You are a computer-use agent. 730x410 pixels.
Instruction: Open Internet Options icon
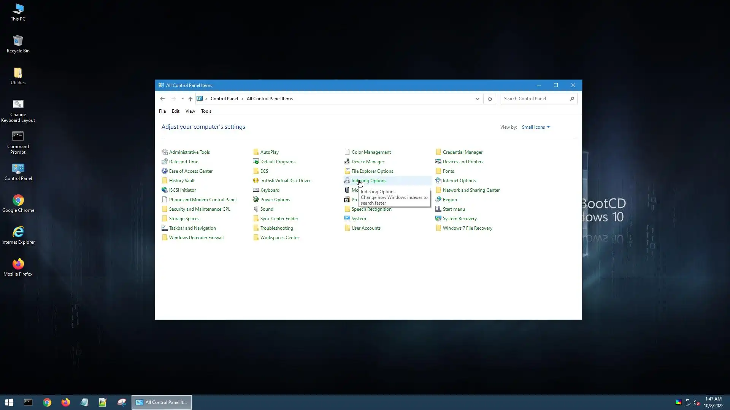459,180
